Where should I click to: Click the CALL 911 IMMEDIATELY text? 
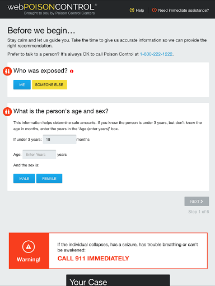coord(93,259)
